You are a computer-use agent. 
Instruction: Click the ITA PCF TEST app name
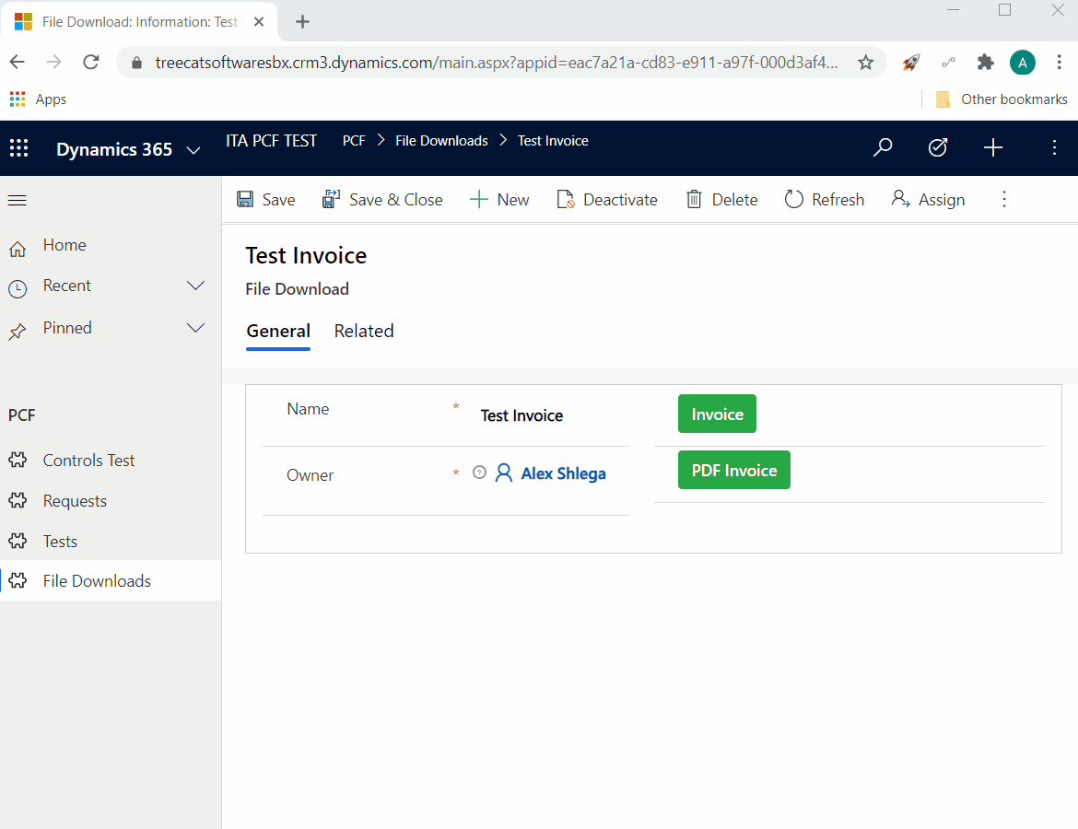pos(271,141)
